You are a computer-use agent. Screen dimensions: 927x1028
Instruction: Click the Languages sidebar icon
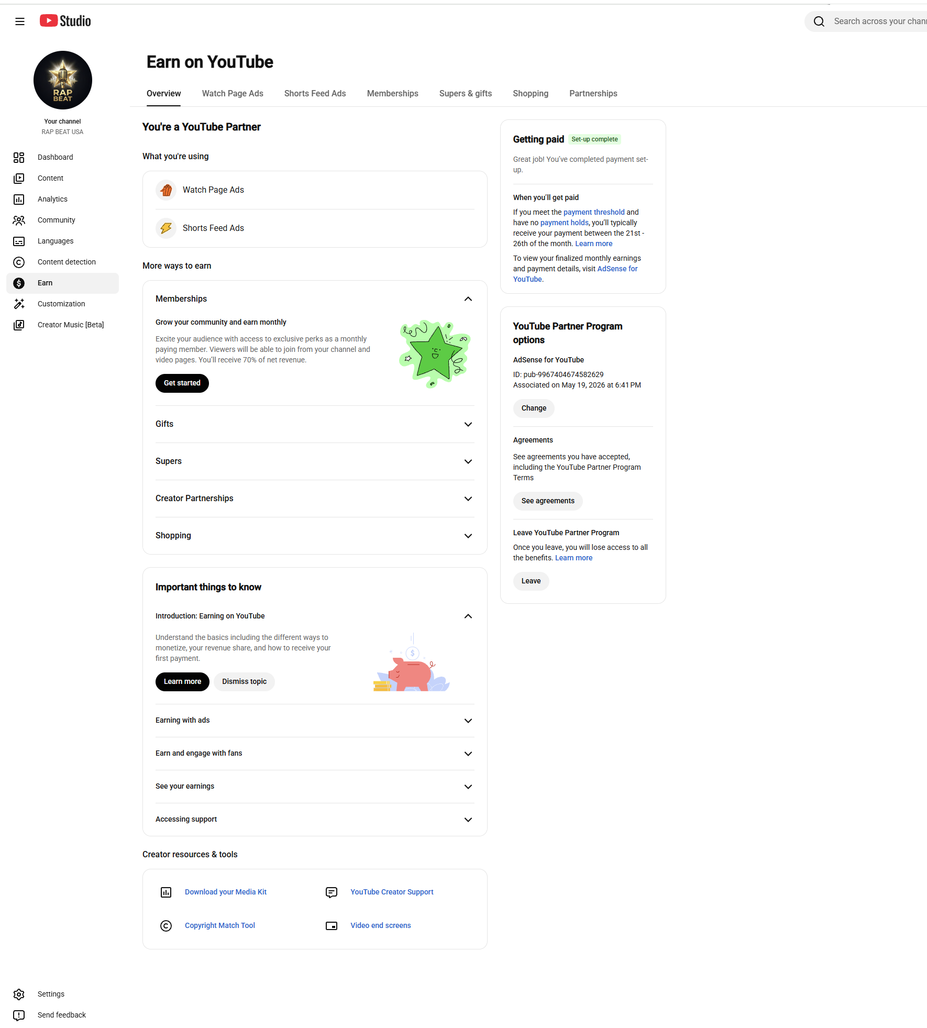point(19,241)
